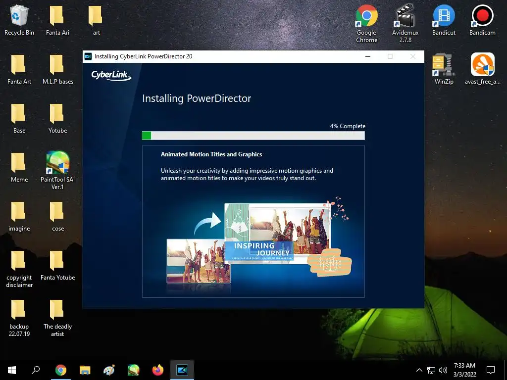Screen dimensions: 507x380
Task: Click the installation progress bar
Action: point(253,136)
